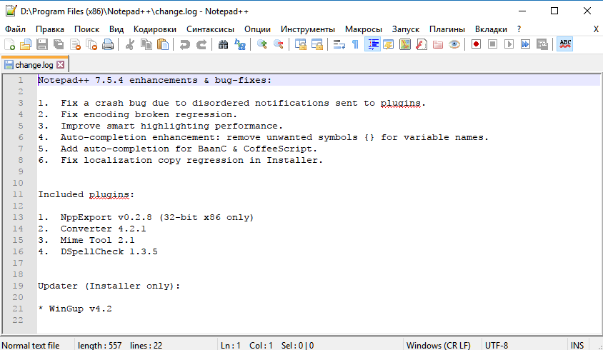
Task: Zoom in with the magnifier plus icon
Action: [x=262, y=44]
